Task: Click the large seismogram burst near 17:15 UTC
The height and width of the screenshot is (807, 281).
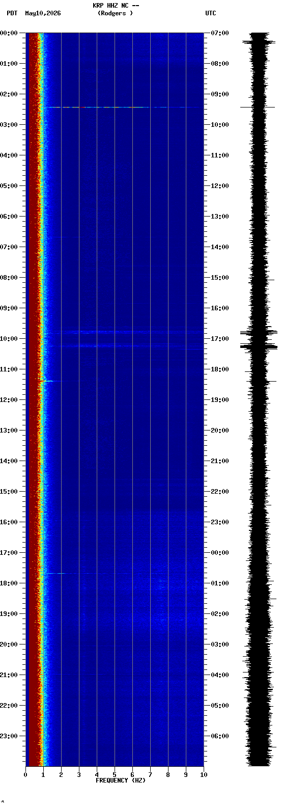Action: tap(259, 346)
